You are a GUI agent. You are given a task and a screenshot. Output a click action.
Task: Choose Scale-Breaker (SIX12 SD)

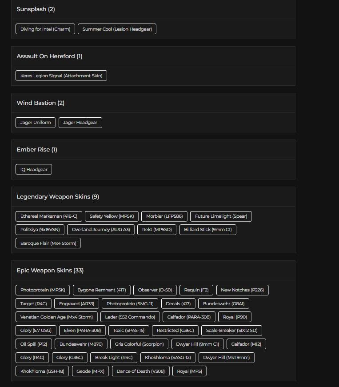point(231,331)
